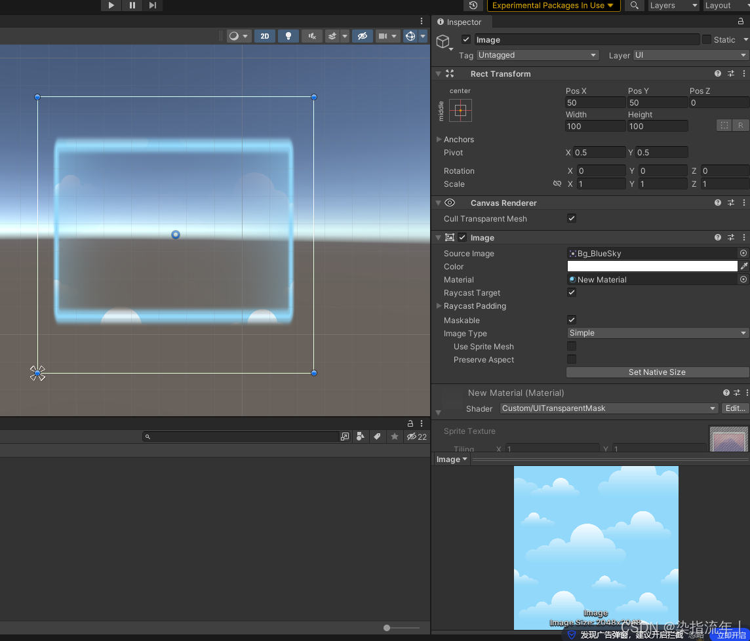Open Source Image object picker
Image resolution: width=750 pixels, height=641 pixels.
[x=743, y=253]
